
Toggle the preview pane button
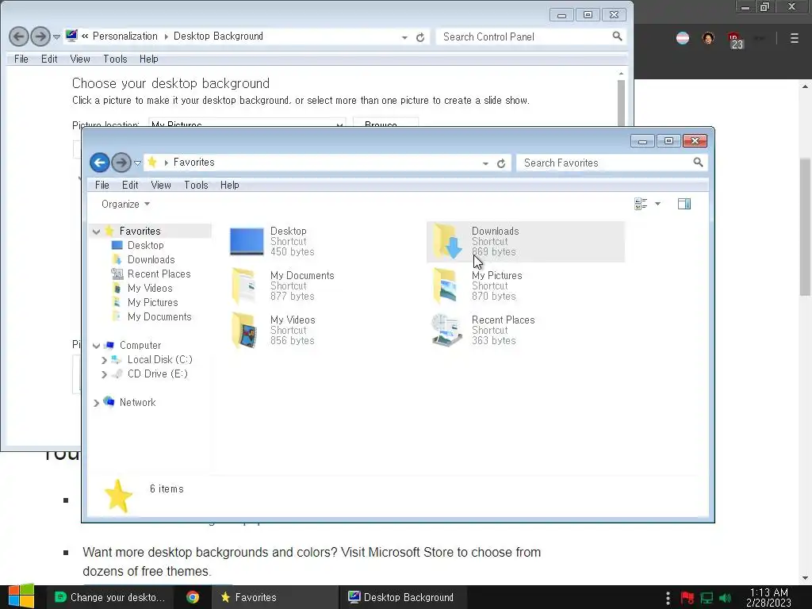[684, 204]
